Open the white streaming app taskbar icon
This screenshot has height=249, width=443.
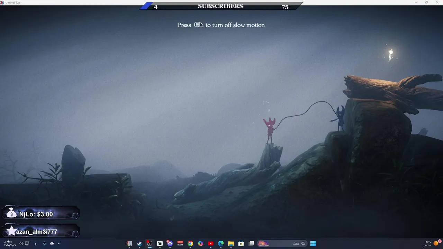160,243
